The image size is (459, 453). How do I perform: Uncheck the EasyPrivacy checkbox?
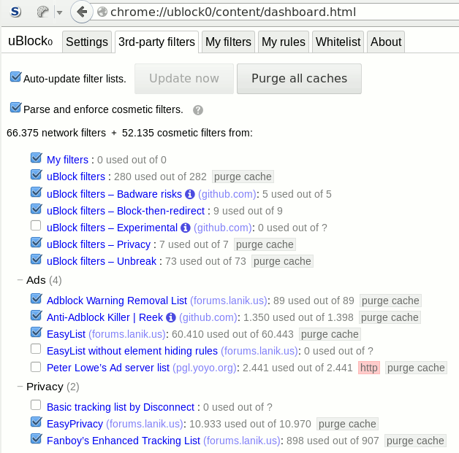(x=36, y=422)
